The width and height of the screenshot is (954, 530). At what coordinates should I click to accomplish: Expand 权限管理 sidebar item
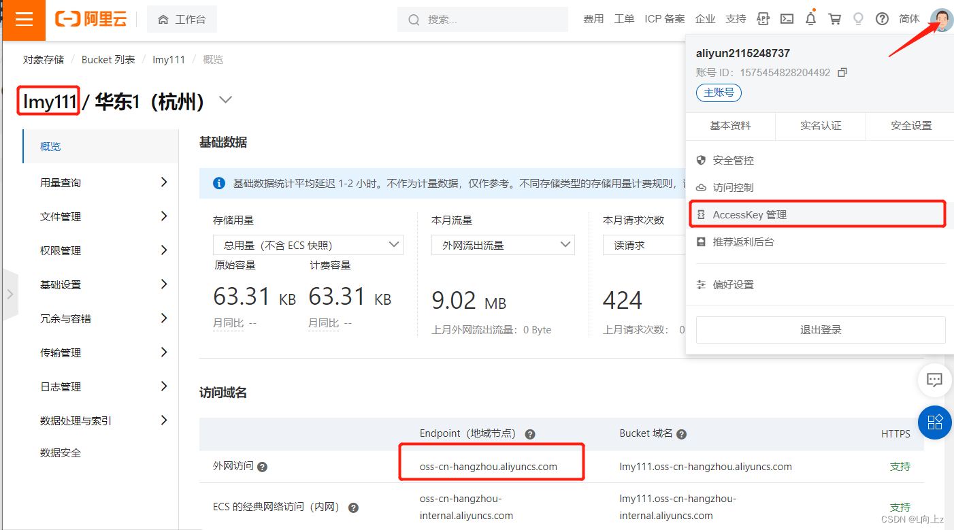pyautogui.click(x=100, y=250)
